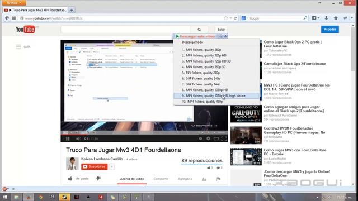Switch to Acerca del vídeo tab
The width and height of the screenshot is (358, 201).
coord(132,179)
